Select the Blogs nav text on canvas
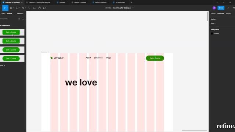 [x=109, y=58]
